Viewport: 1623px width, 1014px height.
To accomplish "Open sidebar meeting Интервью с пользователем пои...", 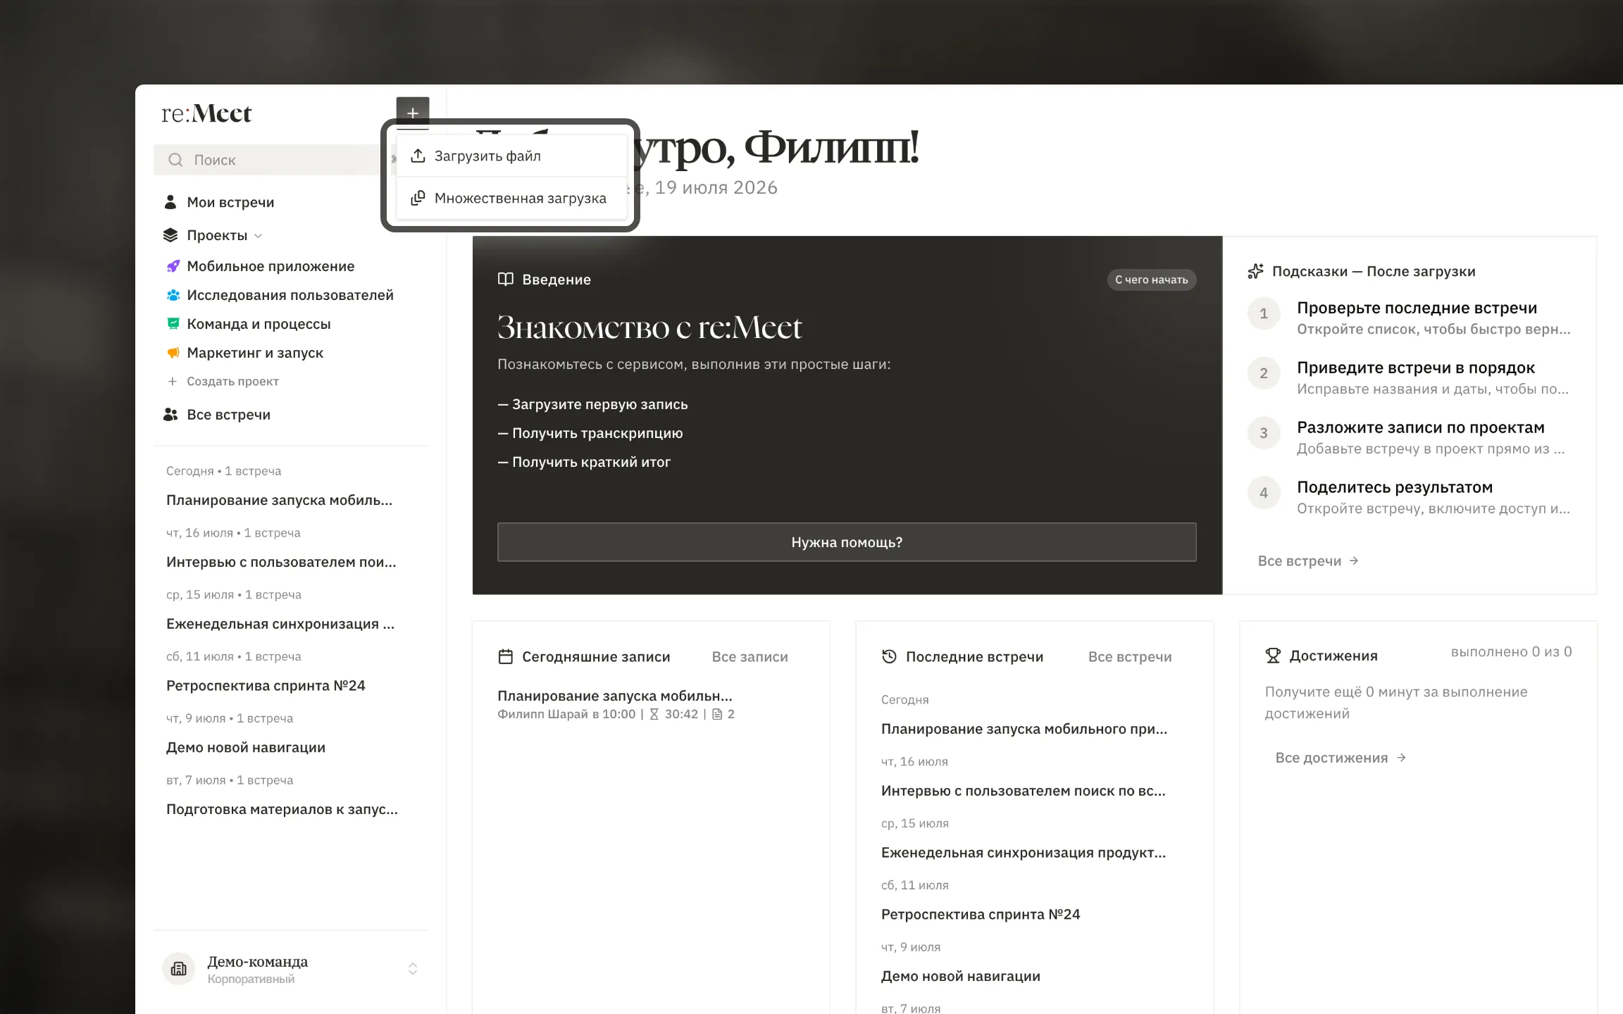I will 281,562.
